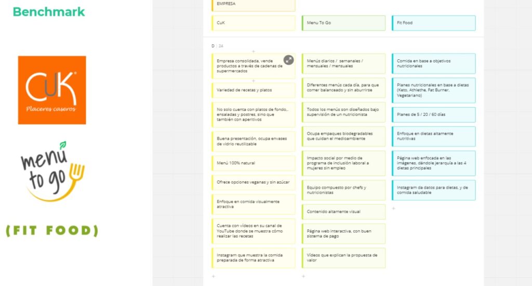Screen dimensions: 532x286
Task: Select the 'Impacto social por medio de programa' card
Action: (343, 163)
